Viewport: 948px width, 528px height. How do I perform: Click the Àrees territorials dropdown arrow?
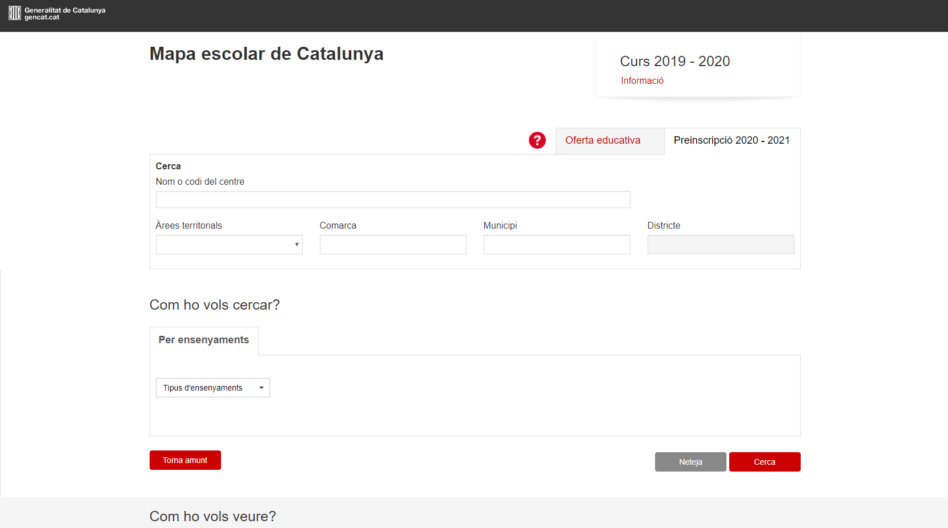click(297, 245)
